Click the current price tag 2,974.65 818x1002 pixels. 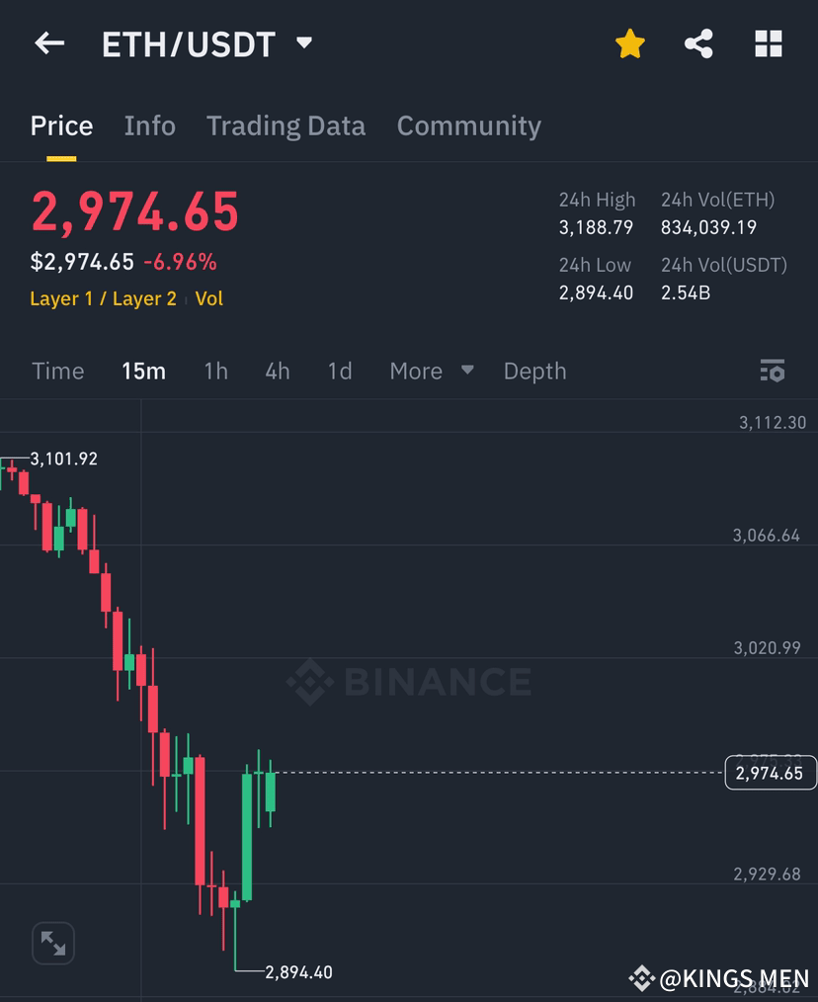[x=771, y=773]
